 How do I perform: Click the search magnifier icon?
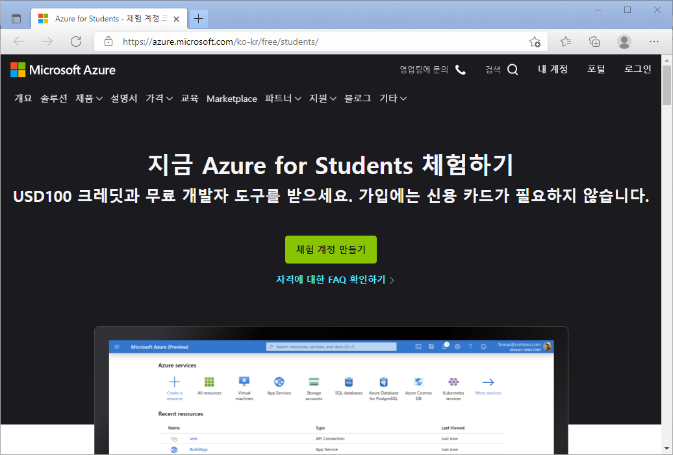(513, 69)
